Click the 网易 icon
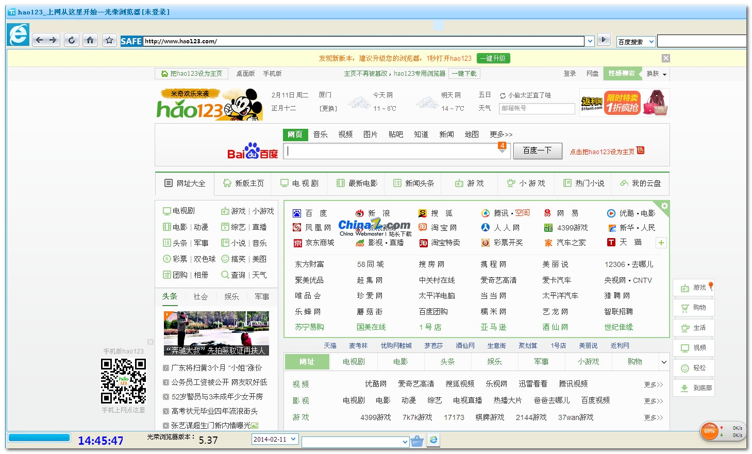Screen dimensions: 752x454 click(x=548, y=213)
